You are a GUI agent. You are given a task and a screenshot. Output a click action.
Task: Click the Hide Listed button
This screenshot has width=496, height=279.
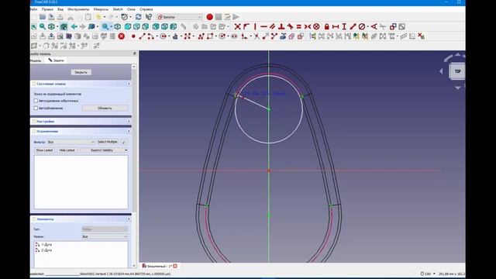click(x=67, y=150)
